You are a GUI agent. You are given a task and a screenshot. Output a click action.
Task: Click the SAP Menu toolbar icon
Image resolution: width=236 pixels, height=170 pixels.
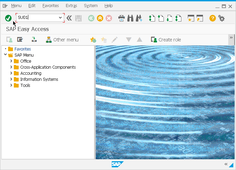coord(20,39)
